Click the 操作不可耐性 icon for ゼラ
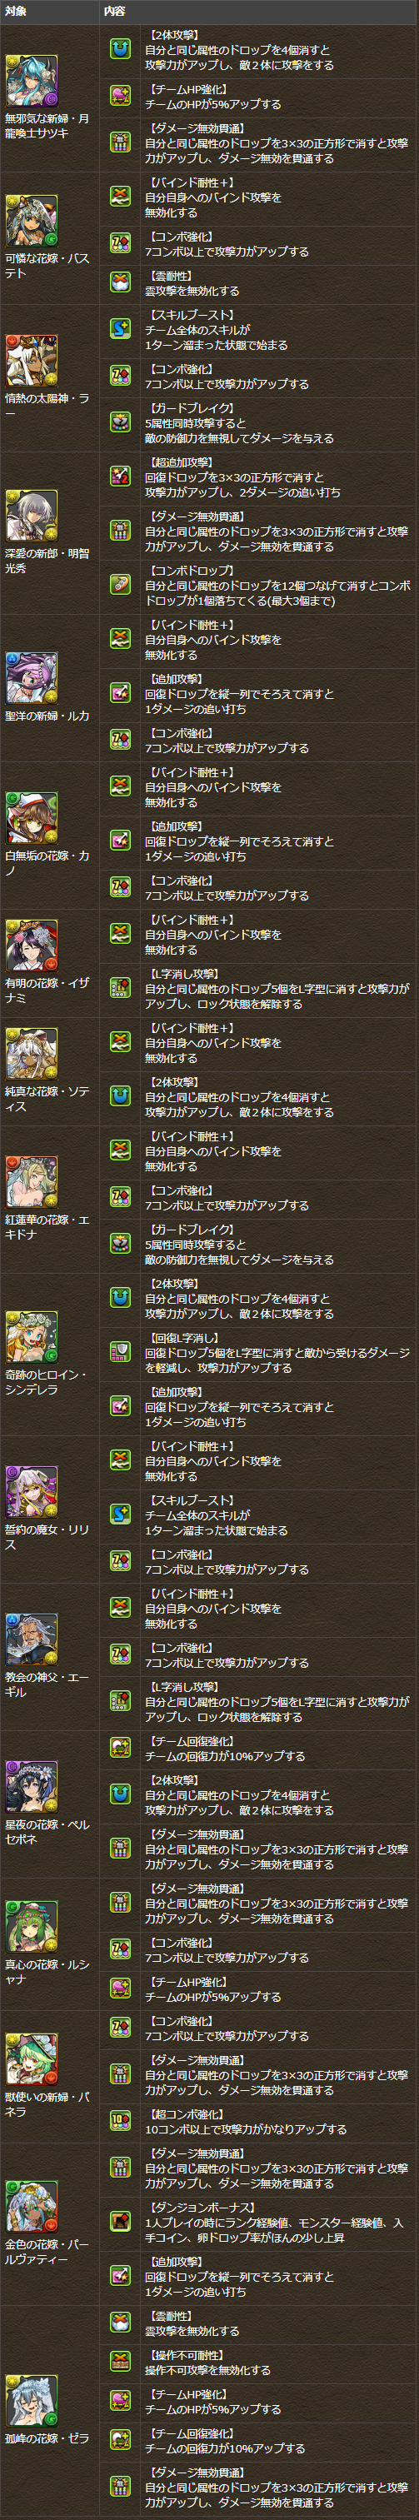Image resolution: width=419 pixels, height=2520 pixels. [119, 2362]
